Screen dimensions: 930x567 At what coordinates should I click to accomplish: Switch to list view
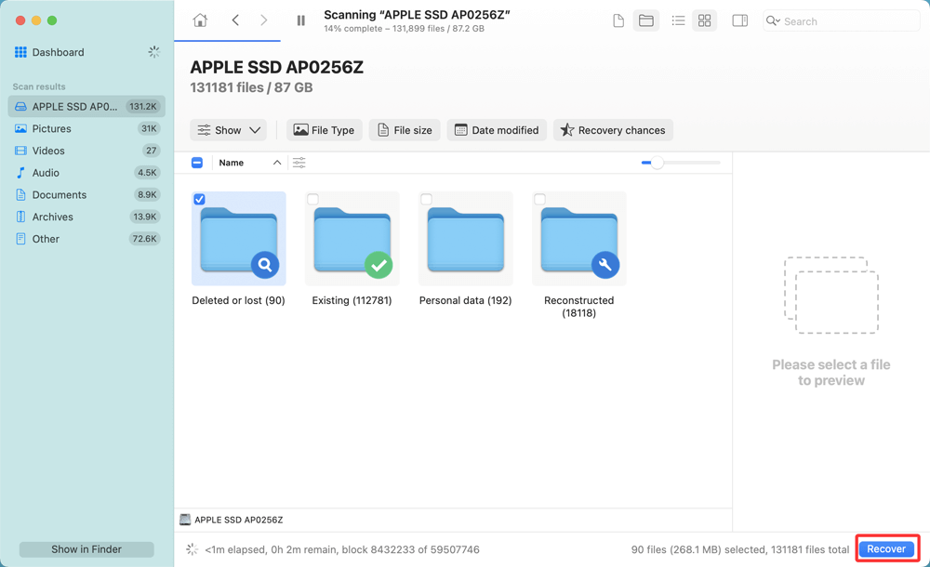pyautogui.click(x=678, y=20)
